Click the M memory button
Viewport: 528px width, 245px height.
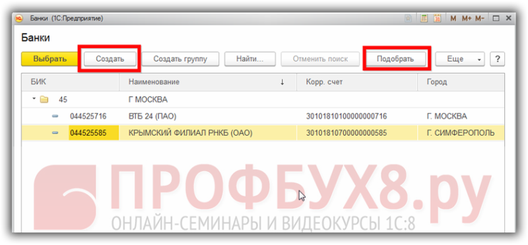pos(453,18)
